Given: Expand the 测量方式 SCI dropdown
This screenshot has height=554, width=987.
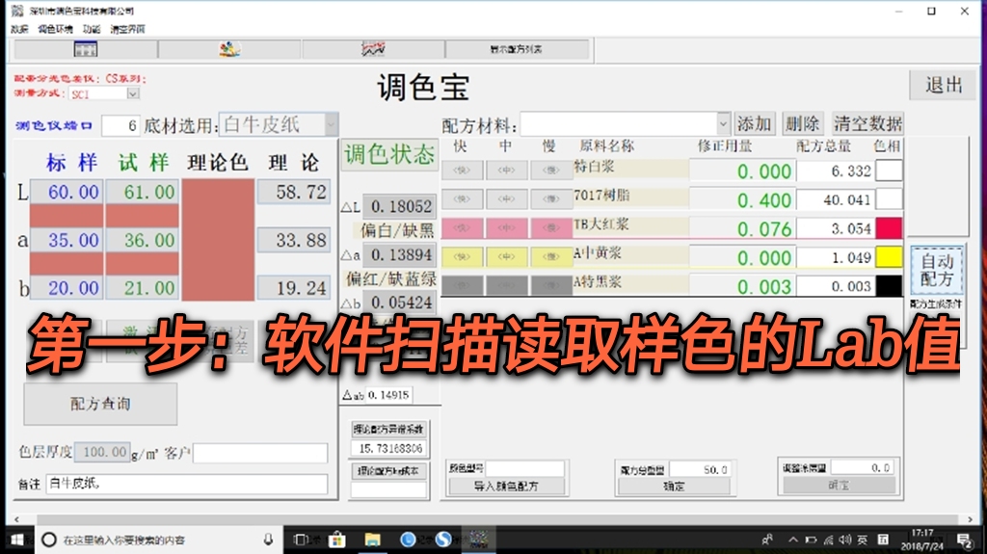Looking at the screenshot, I should (133, 93).
